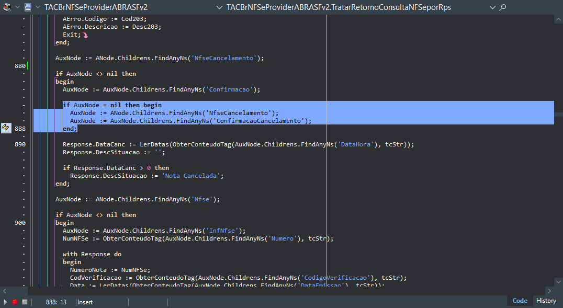This screenshot has width=563, height=308.
Task: Click the 'ConfirmacaoCancelamento' string literal
Action: tap(258, 121)
